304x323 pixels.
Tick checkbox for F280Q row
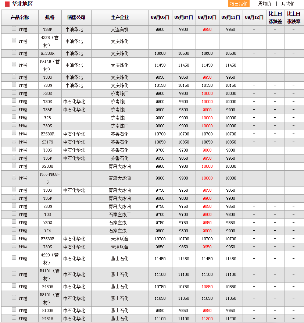coord(14,165)
